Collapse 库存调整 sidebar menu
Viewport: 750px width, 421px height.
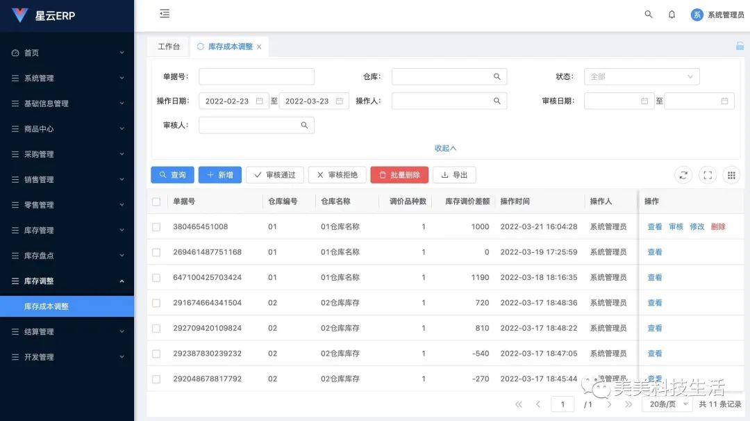pos(67,281)
